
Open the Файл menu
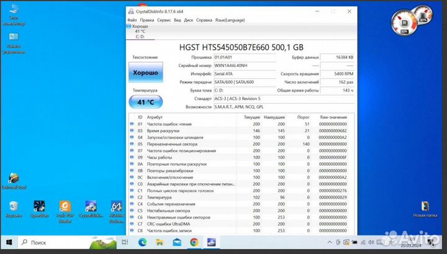[x=132, y=20]
